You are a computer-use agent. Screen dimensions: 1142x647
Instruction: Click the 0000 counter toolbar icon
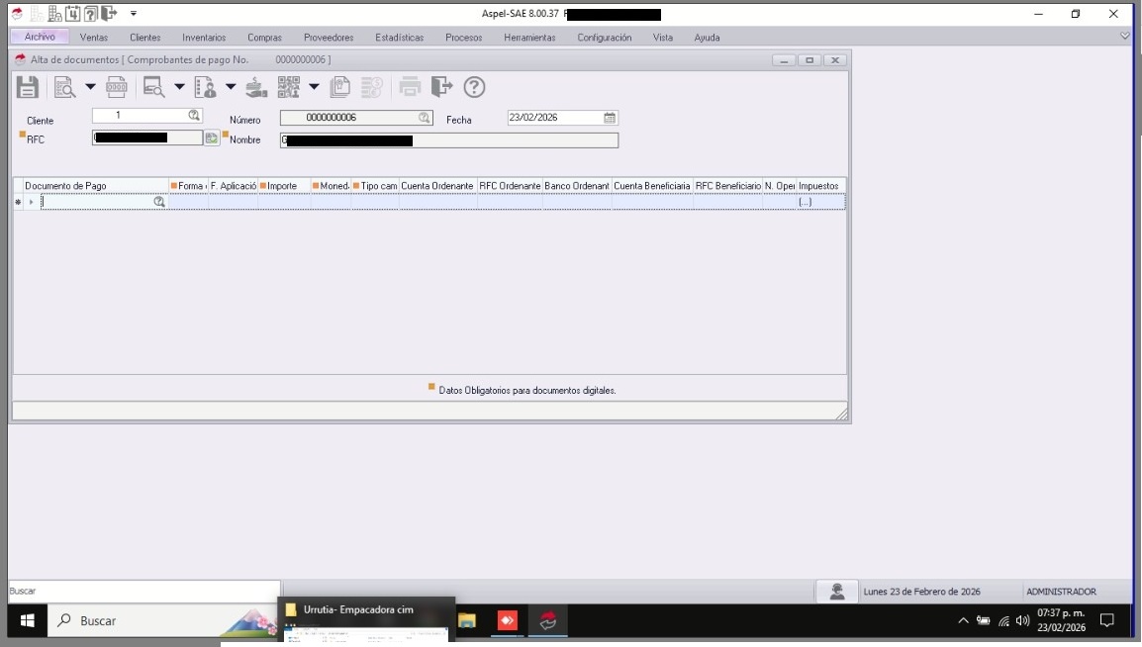point(117,87)
